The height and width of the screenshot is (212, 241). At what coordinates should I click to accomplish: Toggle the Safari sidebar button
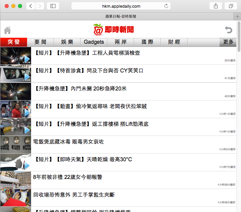click(53, 6)
